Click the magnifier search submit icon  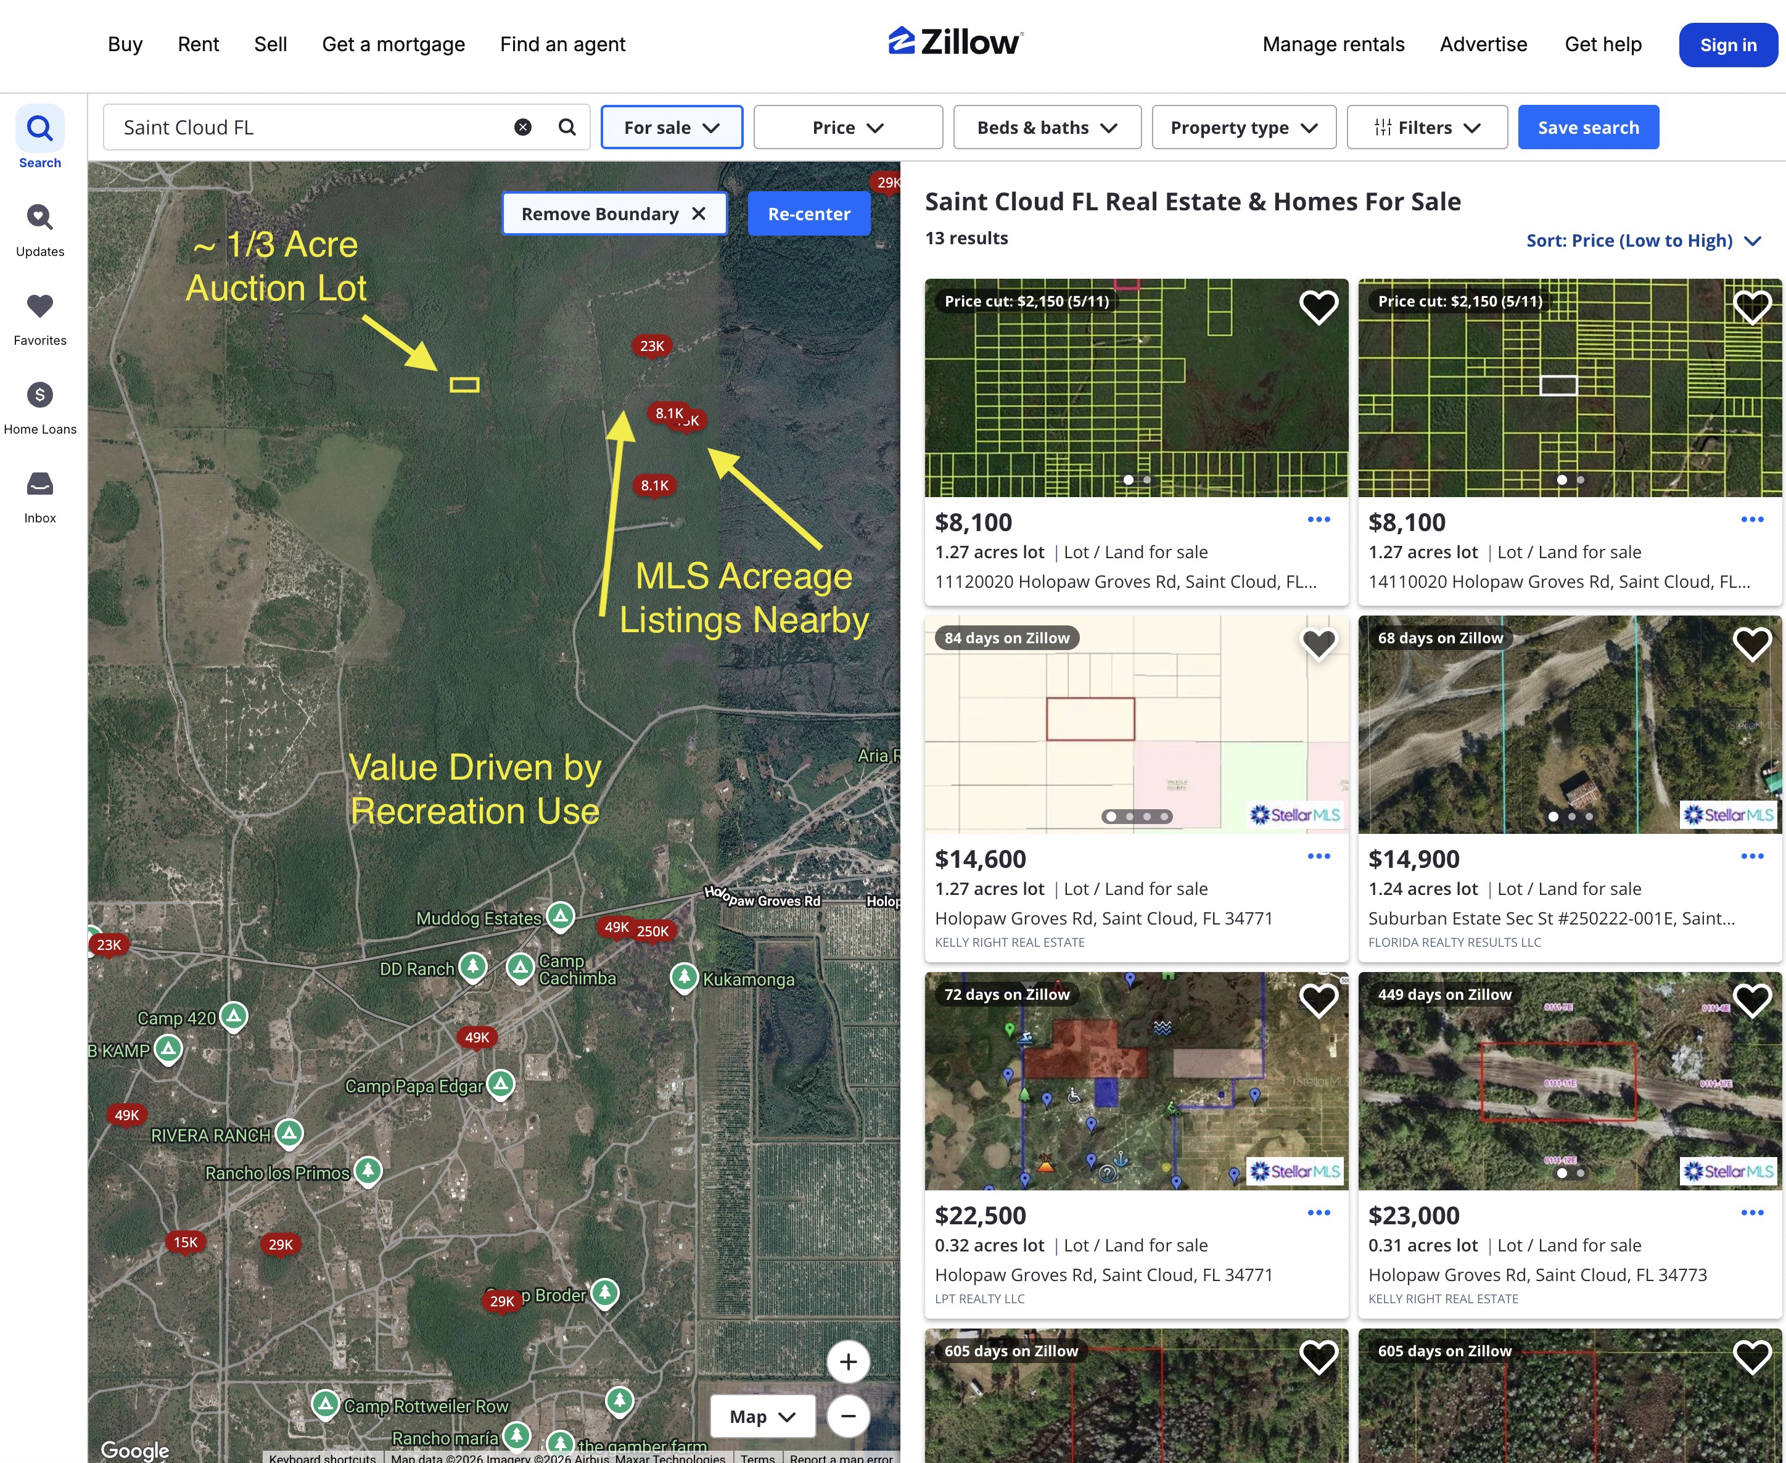click(567, 127)
